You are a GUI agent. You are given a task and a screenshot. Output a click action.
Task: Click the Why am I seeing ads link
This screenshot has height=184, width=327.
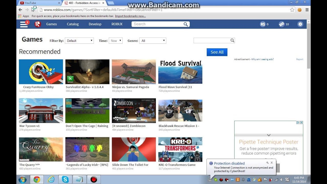click(262, 59)
